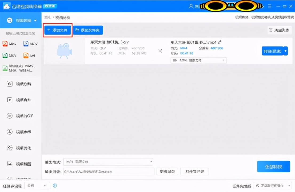Open the video merge (视频合并) tool
Viewport: 295px width, 192px height.
click(19, 100)
